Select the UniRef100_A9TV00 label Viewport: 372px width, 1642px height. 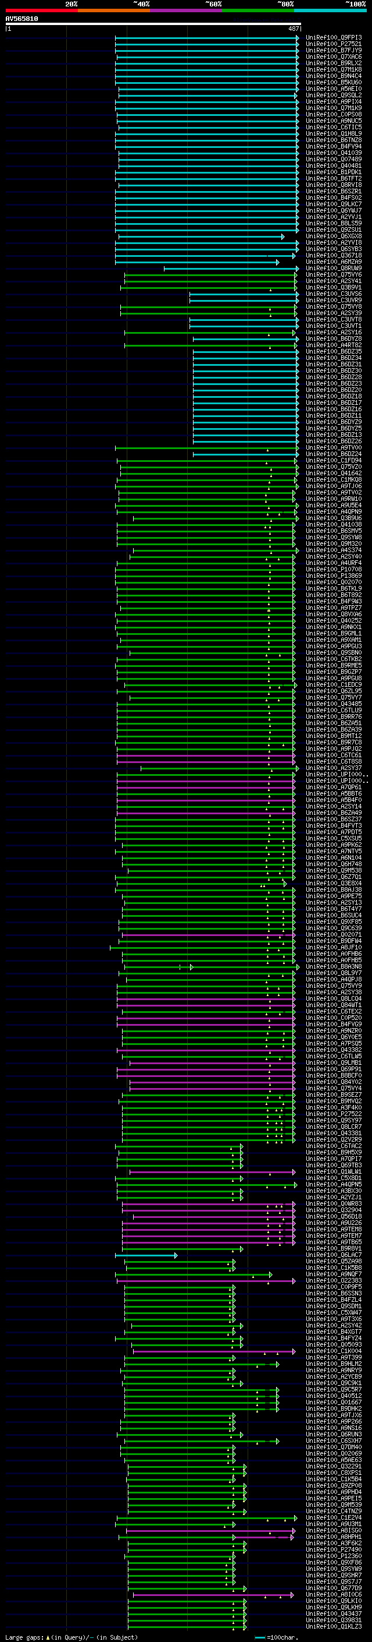click(334, 447)
